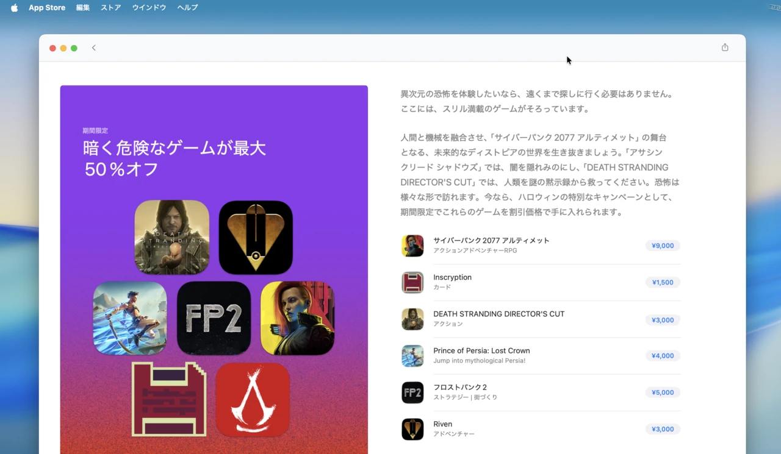Navigate back using the back chevron
Image resolution: width=781 pixels, height=454 pixels.
[x=93, y=47]
